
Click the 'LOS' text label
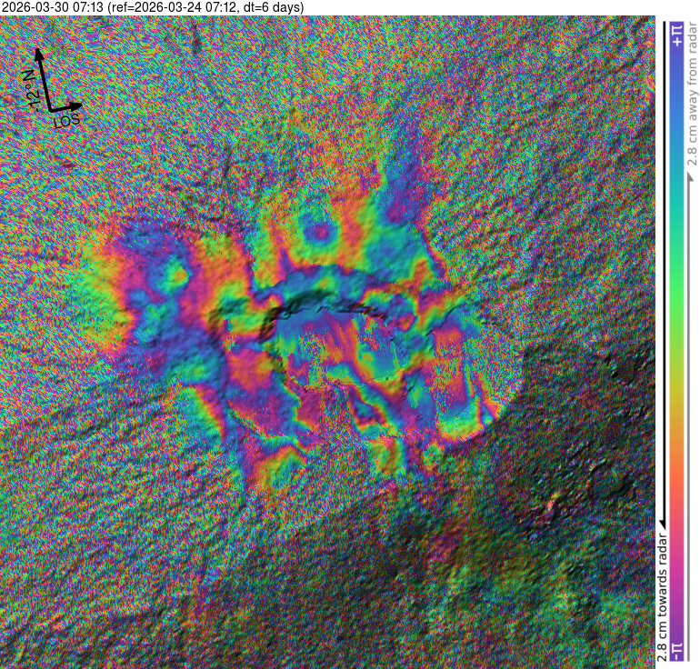pyautogui.click(x=66, y=120)
